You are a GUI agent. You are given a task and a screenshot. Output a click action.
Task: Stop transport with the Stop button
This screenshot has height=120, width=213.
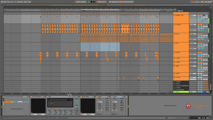click(92, 2)
